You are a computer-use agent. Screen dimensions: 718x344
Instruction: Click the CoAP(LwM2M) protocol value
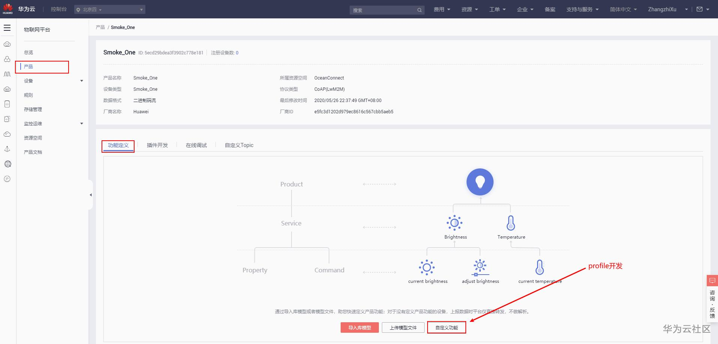pyautogui.click(x=329, y=89)
